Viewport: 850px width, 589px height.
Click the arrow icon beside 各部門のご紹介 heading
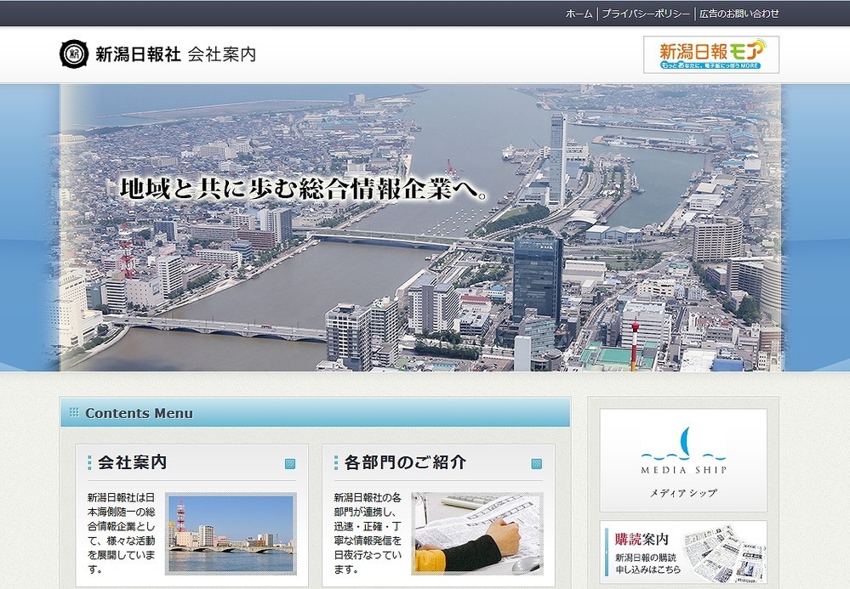(537, 464)
